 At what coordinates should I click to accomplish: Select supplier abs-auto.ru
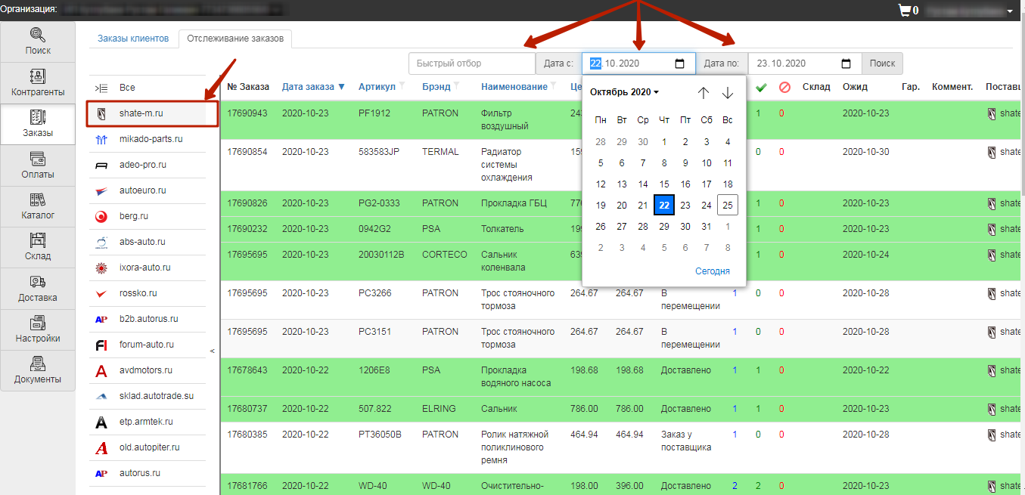point(148,242)
